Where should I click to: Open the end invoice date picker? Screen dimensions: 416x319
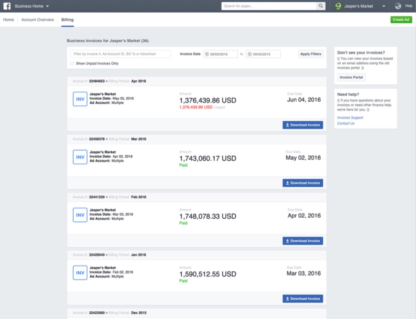(263, 54)
